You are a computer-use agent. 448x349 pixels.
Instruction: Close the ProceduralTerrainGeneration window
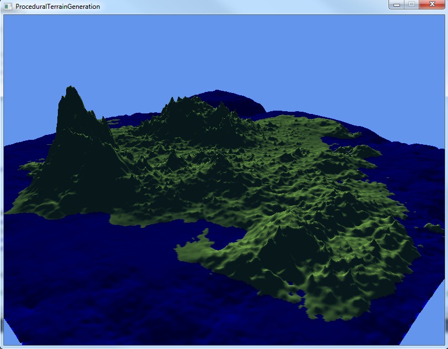pyautogui.click(x=430, y=5)
